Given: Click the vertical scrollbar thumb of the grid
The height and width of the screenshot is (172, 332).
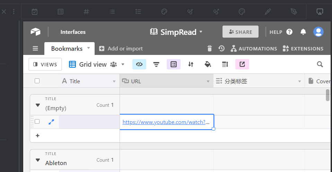Looking at the screenshot, I should click(x=327, y=95).
